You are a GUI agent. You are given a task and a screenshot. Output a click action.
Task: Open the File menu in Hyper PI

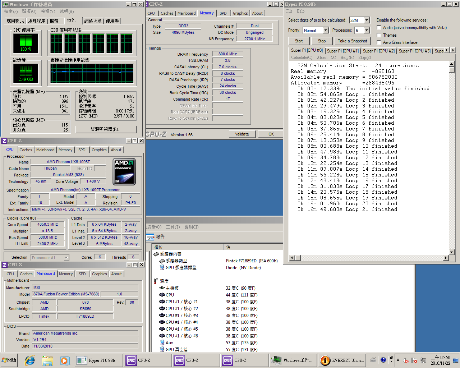[289, 11]
